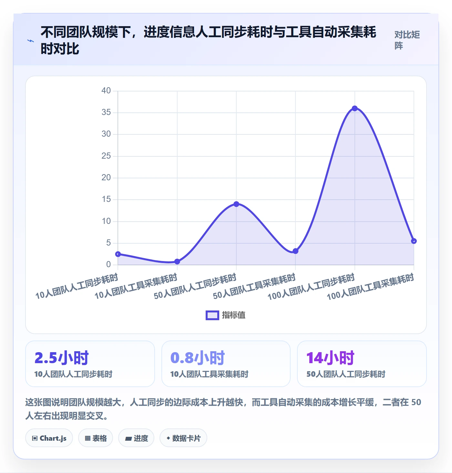
Task: Click the chart title heading text
Action: click(208, 40)
